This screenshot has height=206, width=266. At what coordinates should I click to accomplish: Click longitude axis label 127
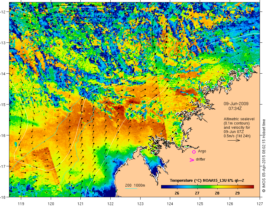point(260,204)
